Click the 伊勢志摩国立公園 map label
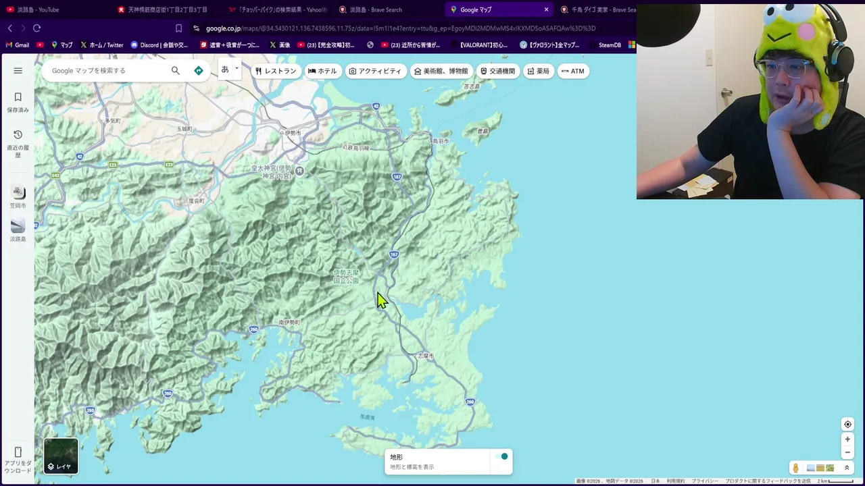This screenshot has height=486, width=865. click(346, 276)
